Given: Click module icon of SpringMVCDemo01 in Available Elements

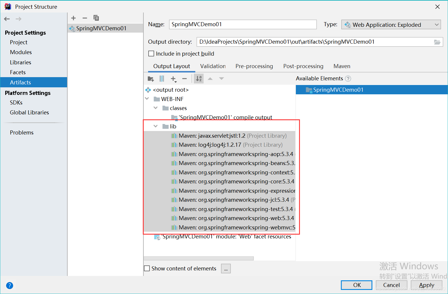Looking at the screenshot, I should [309, 90].
